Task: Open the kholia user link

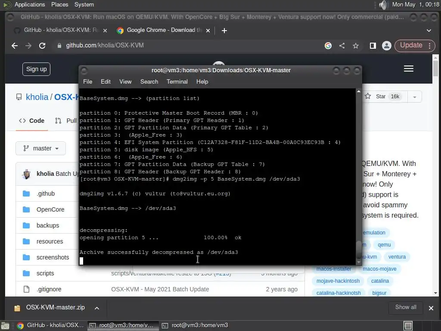Action: (37, 97)
